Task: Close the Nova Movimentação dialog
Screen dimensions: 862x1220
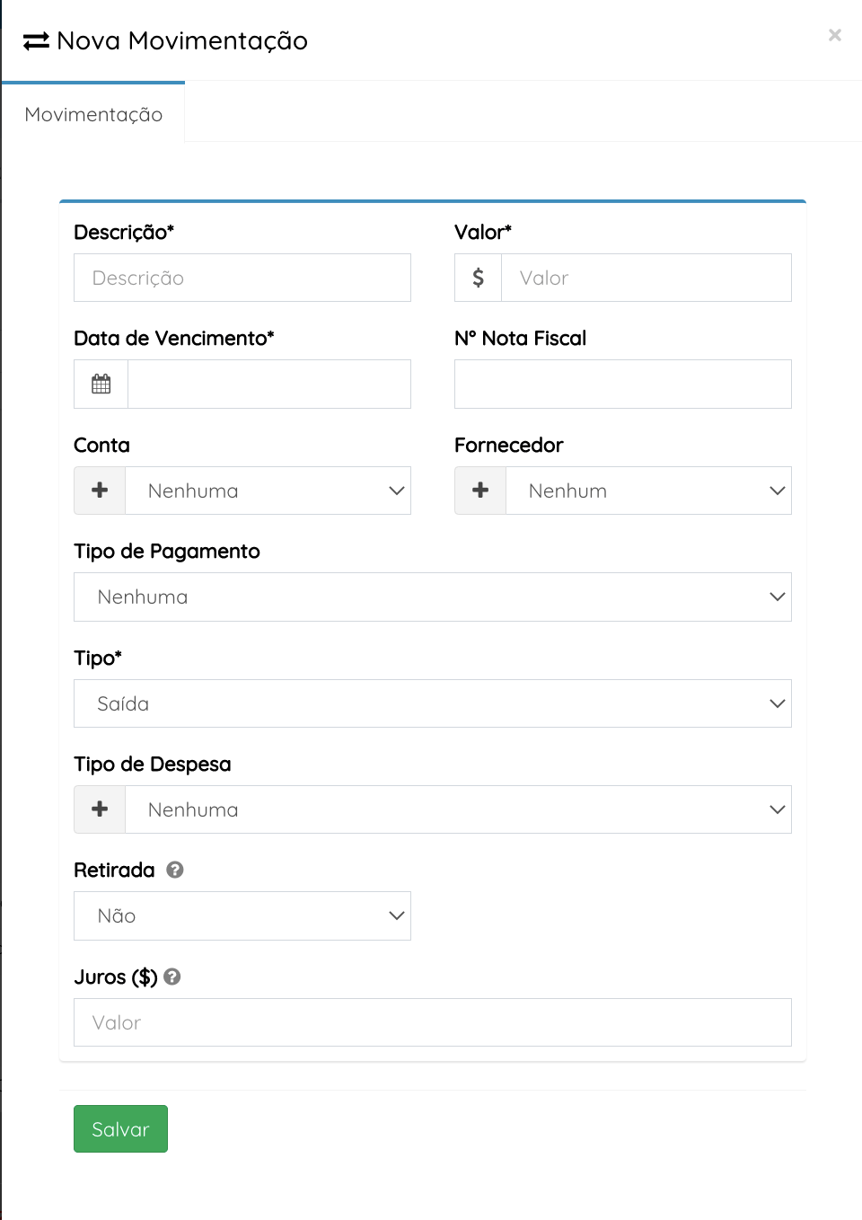Action: coord(835,35)
